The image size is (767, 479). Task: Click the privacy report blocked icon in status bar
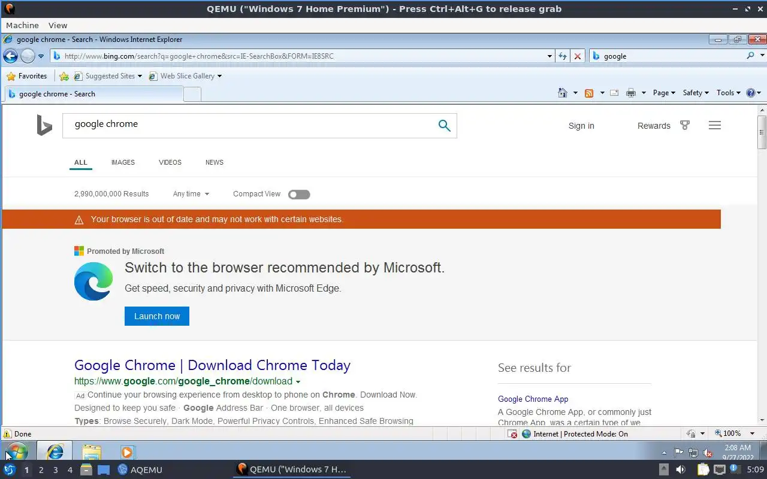[512, 434]
